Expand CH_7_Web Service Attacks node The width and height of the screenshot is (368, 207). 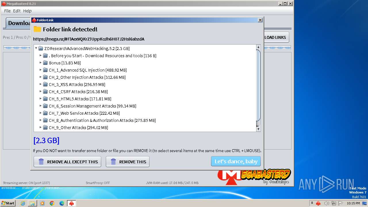point(41,113)
